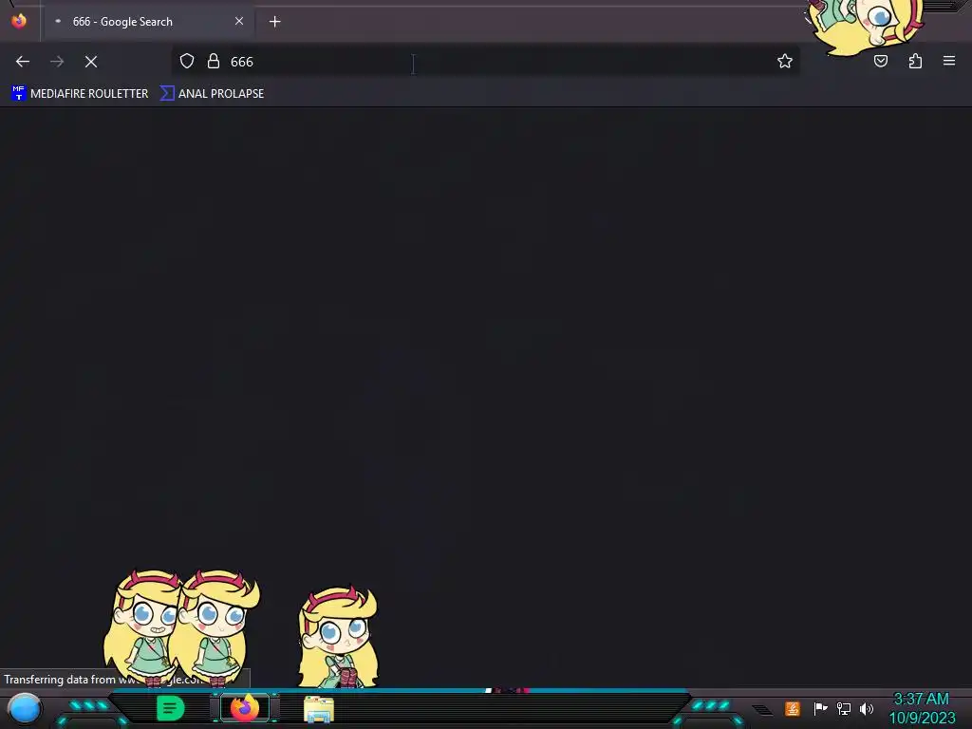This screenshot has width=972, height=729.
Task: Close the 666 - Google Search tab
Action: (x=239, y=21)
